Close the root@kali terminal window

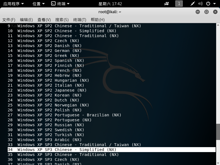(x=215, y=12)
